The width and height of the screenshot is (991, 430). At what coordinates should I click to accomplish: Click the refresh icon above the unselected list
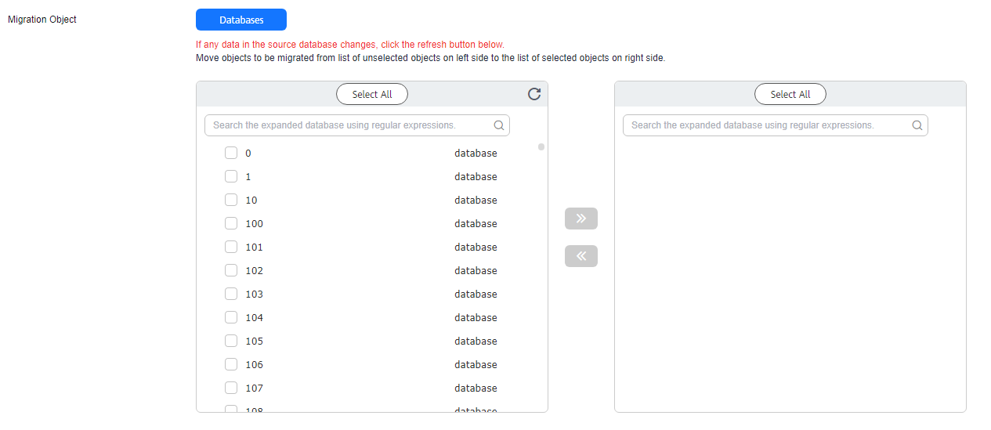point(534,94)
